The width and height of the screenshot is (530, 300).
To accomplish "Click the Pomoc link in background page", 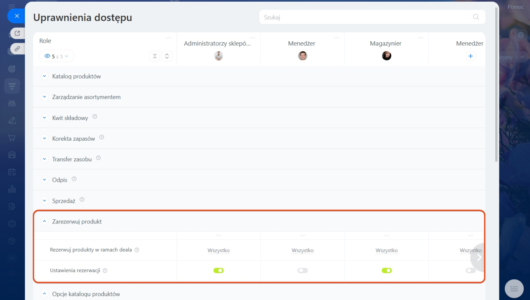I will 516,7.
